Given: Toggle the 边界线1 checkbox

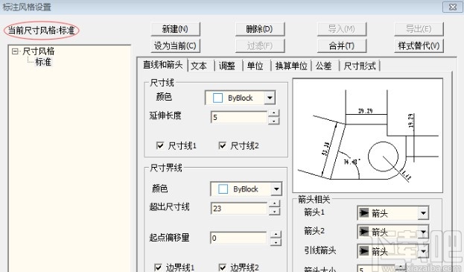Looking at the screenshot, I should coord(159,268).
